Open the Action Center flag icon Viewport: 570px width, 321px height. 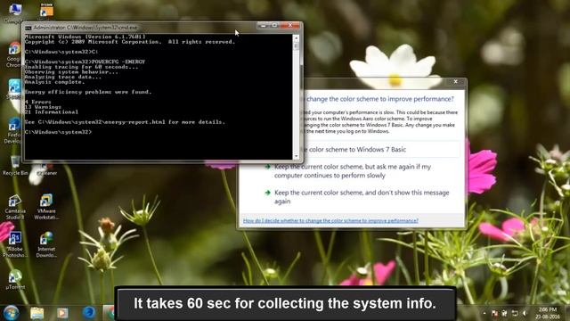coord(495,313)
